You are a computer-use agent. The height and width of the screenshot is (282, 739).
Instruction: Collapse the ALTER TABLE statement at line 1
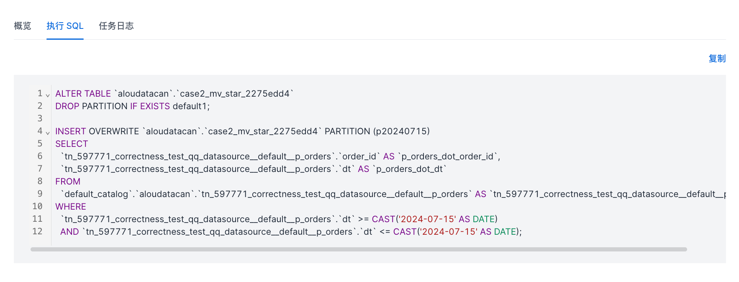tap(48, 95)
